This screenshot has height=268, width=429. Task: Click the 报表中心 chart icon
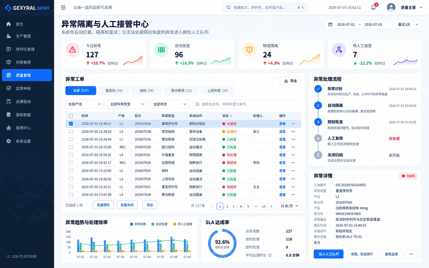(x=9, y=128)
